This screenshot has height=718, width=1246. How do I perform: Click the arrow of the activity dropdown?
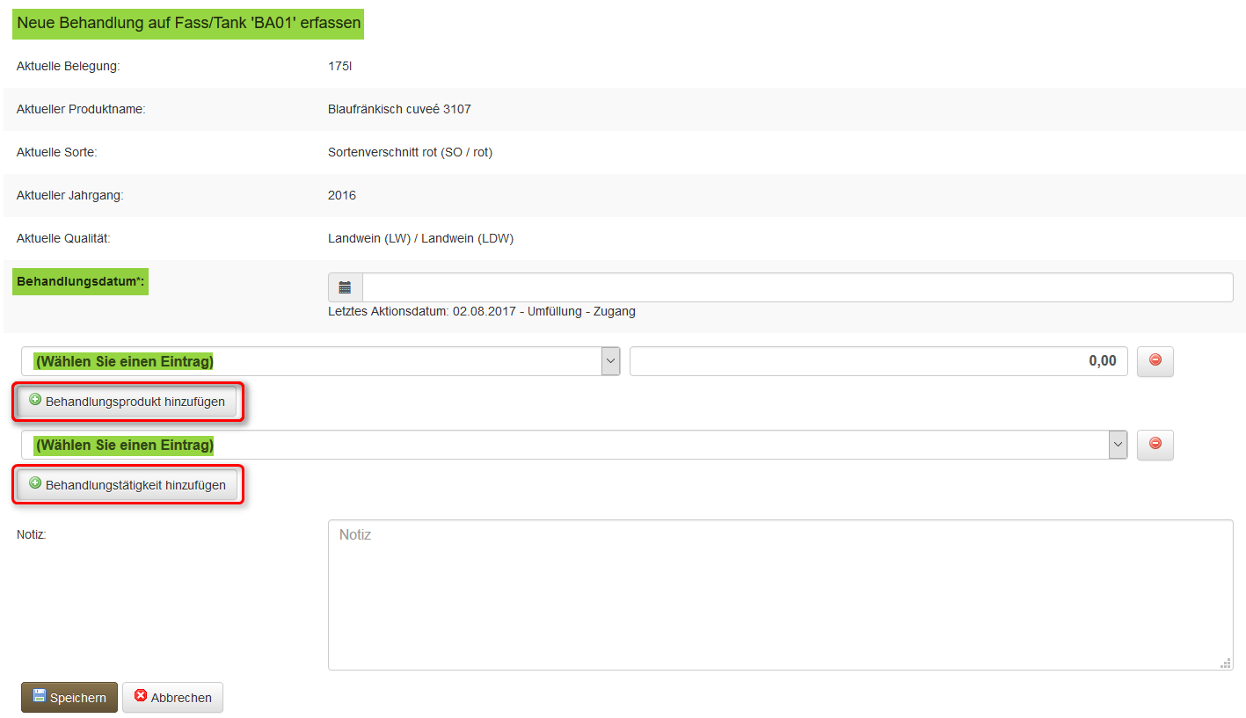tap(1118, 445)
